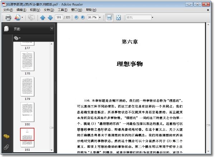This screenshot has height=158, width=215.
Task: Minimize the Adobe Reader window
Action: click(189, 4)
